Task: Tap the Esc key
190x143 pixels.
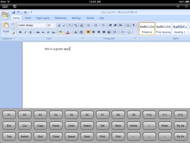Action: click(x=9, y=126)
